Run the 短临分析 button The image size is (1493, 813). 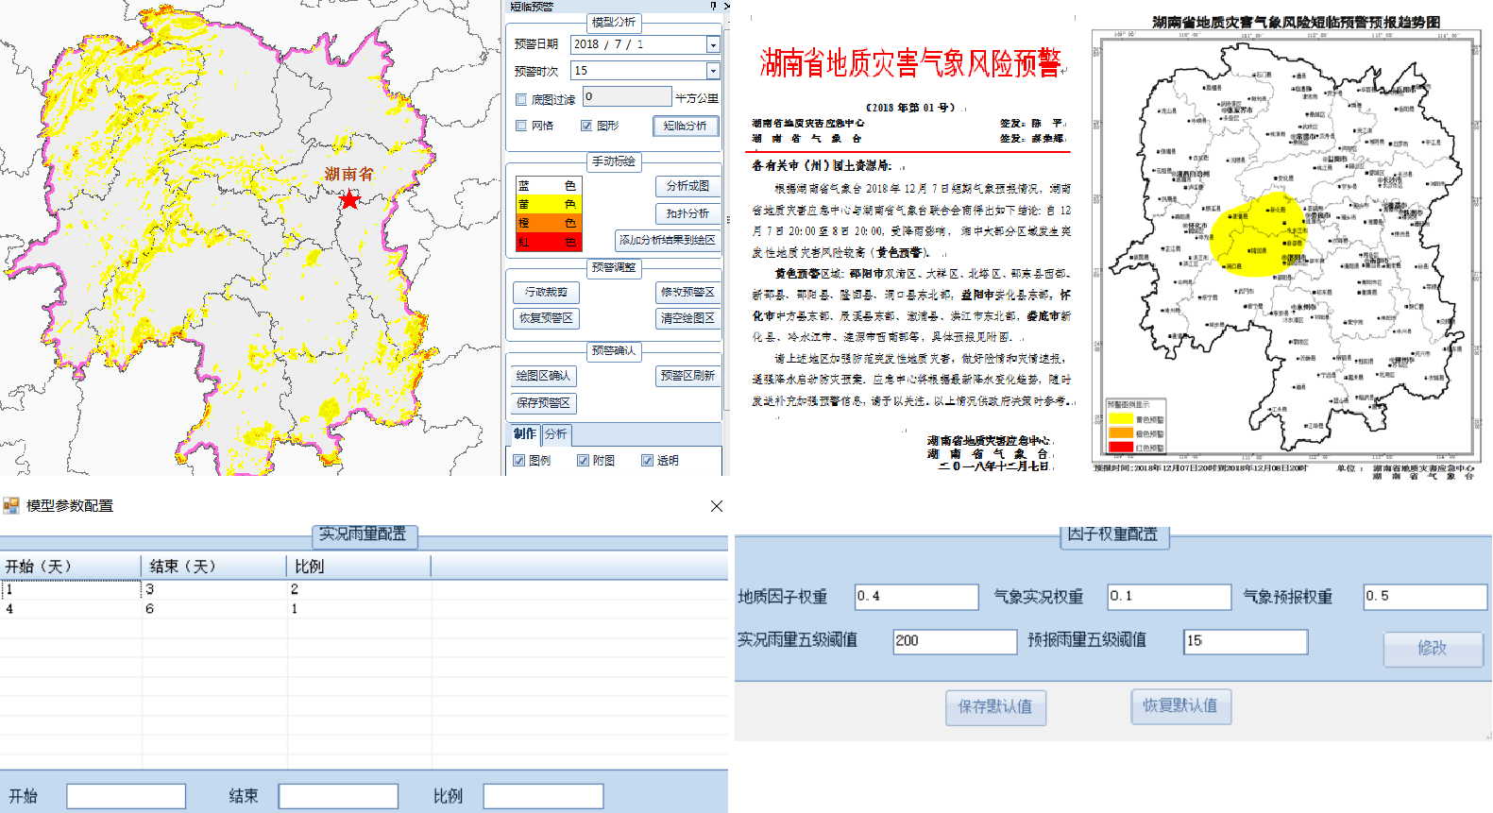tap(685, 126)
